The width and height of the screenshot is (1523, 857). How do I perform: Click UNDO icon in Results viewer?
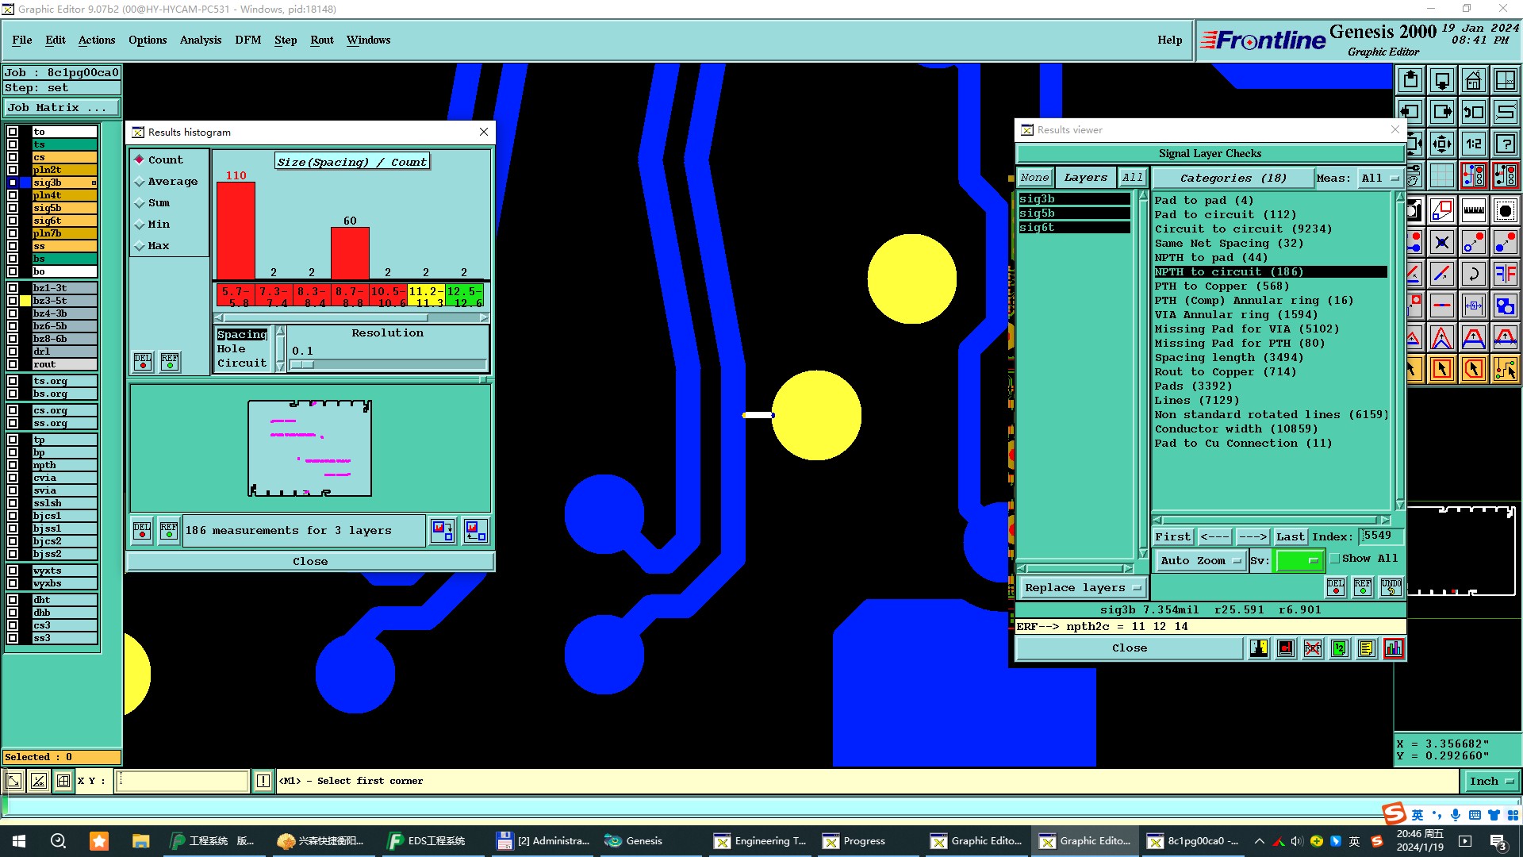click(1391, 587)
